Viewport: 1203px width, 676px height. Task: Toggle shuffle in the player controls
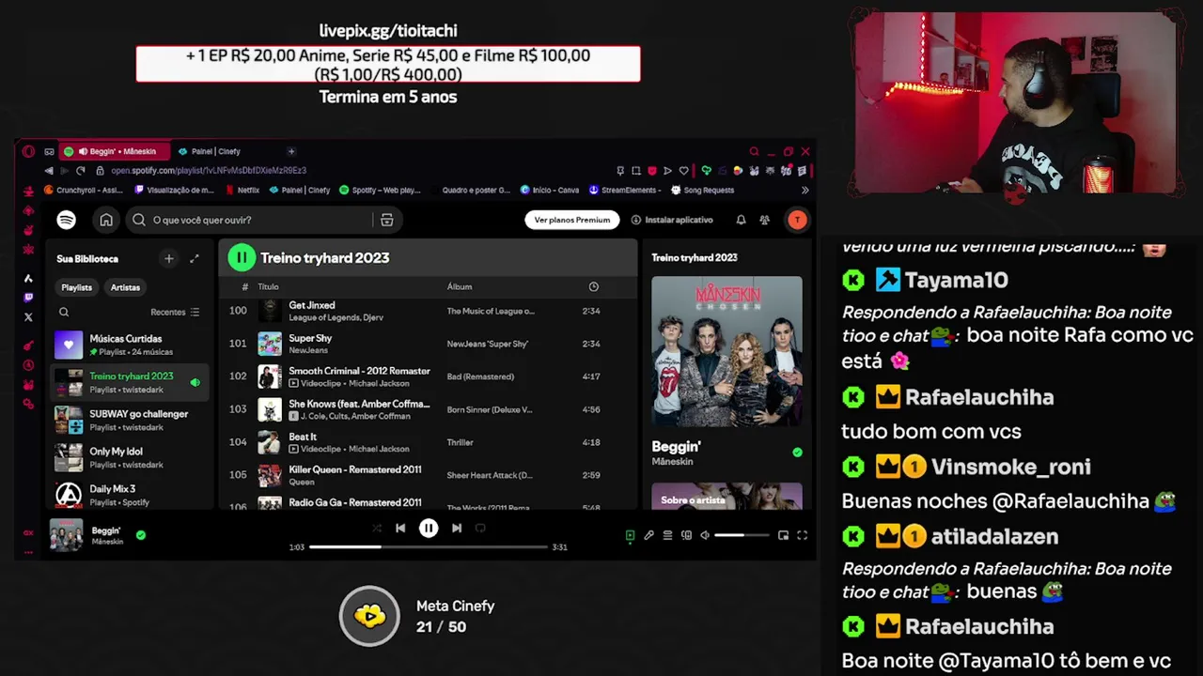pyautogui.click(x=377, y=528)
